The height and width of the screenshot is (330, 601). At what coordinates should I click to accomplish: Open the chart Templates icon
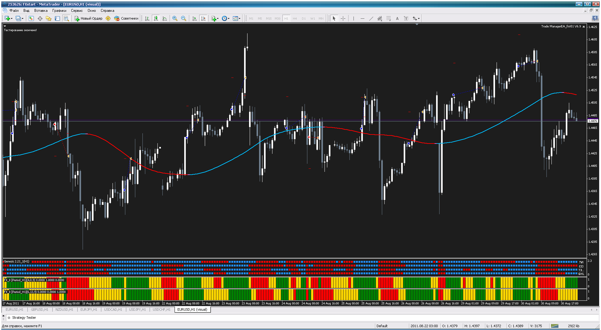(235, 18)
